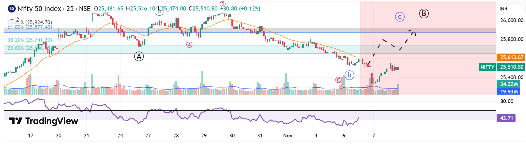This screenshot has width=526, height=147.
Task: Select the large black circled B wave label
Action: [x=424, y=13]
